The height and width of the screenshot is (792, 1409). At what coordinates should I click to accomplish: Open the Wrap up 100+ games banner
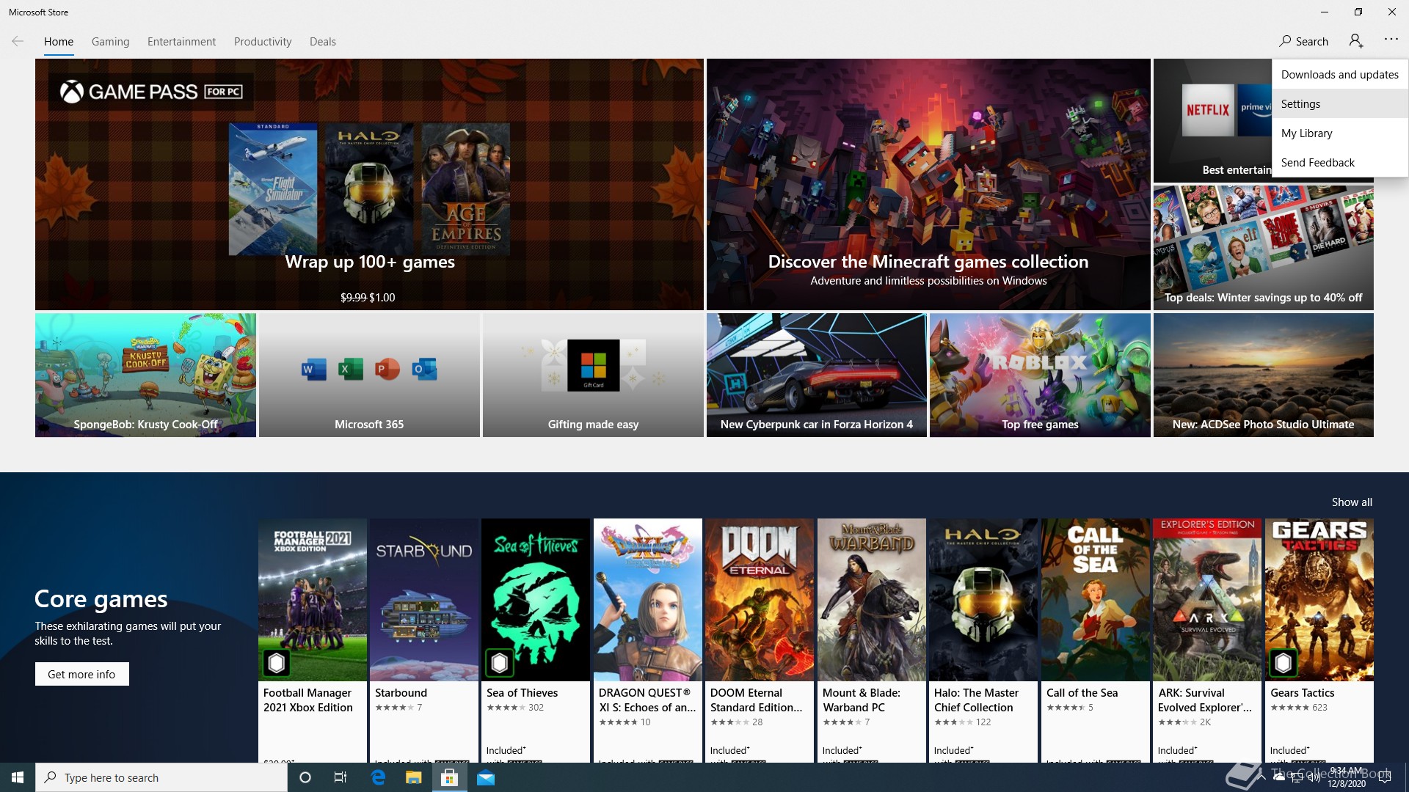click(x=369, y=184)
